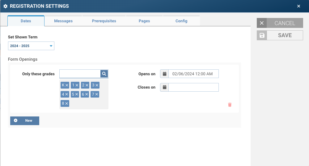309x166 pixels.
Task: Click the REGISTRATION SETTINGS title
Action: [40, 6]
